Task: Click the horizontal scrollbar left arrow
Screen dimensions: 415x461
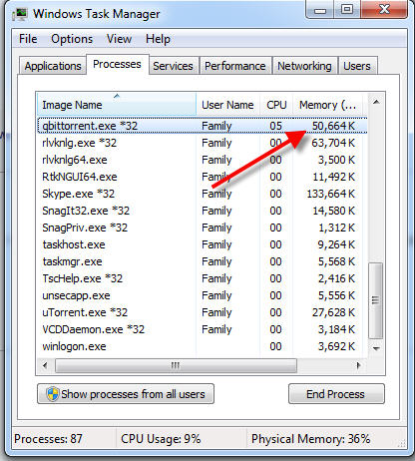Action: pos(45,365)
